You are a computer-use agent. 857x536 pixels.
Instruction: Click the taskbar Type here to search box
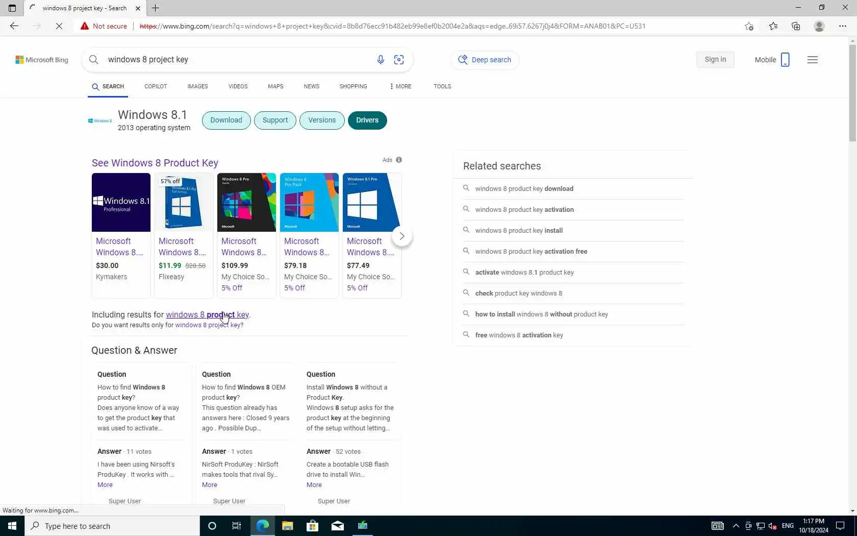[112, 526]
